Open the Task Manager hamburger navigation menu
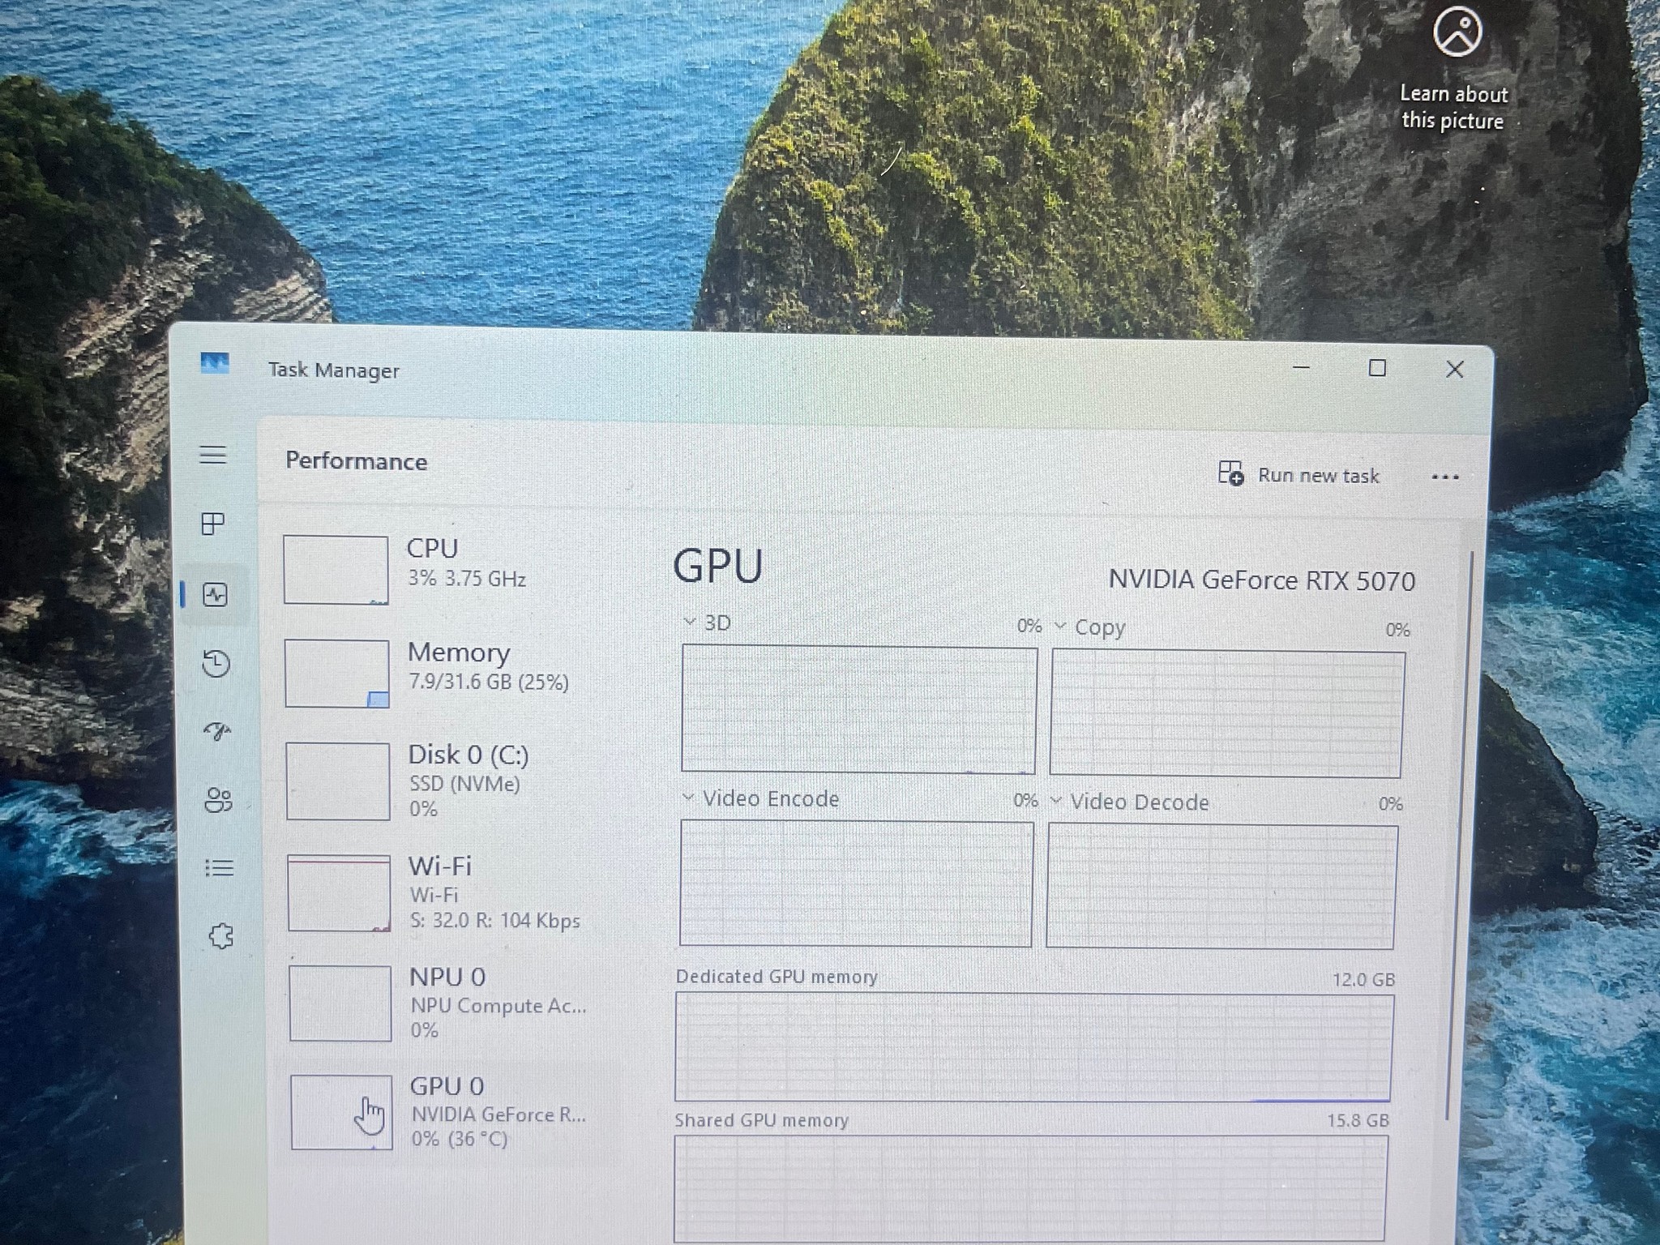 (212, 455)
